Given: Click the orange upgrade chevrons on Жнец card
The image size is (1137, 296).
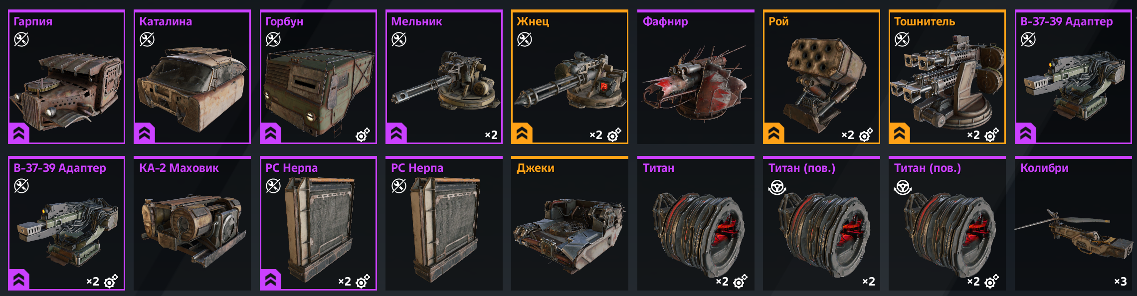Looking at the screenshot, I should coord(522,133).
